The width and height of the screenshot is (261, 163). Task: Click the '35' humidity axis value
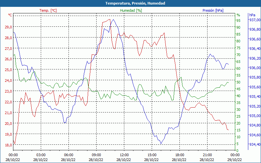coord(238,103)
